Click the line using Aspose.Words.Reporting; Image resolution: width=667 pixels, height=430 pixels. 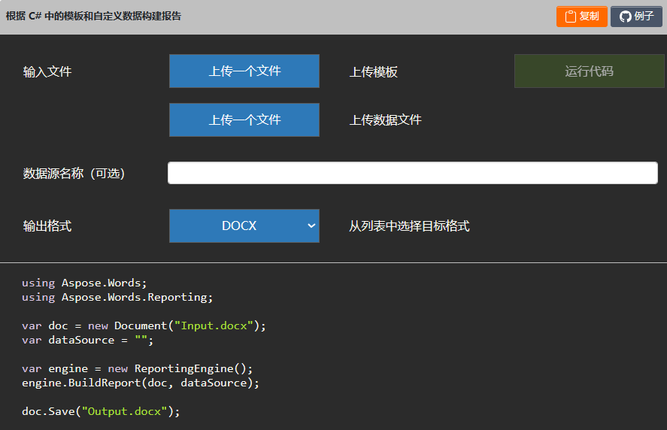tap(117, 297)
